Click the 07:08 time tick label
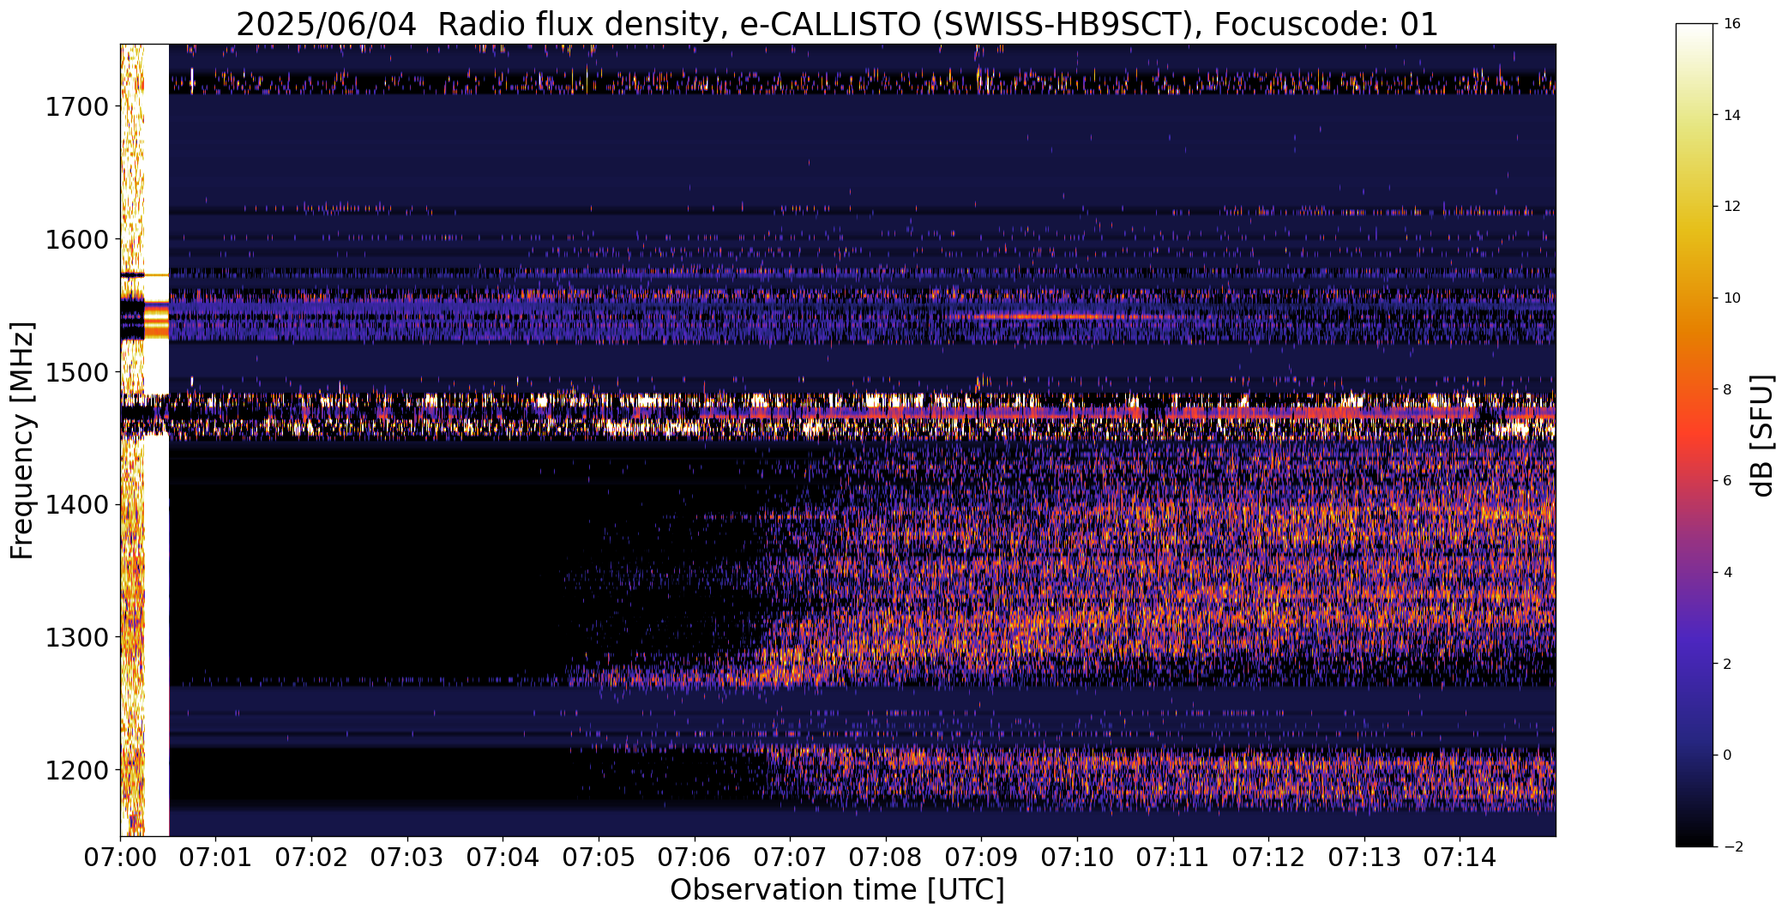This screenshot has width=1788, height=915. (x=886, y=858)
